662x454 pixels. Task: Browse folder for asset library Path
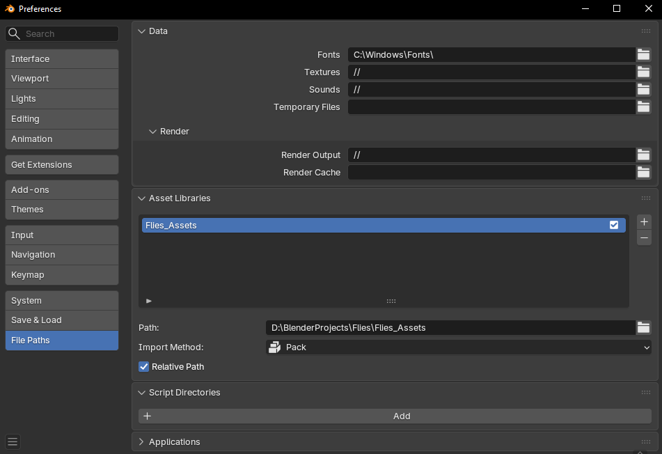[643, 328]
